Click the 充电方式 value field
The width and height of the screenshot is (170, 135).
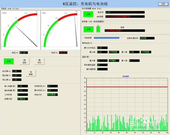click(53, 95)
